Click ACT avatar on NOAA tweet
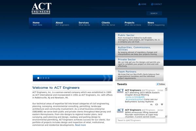196x131 pixels. tap(120, 111)
